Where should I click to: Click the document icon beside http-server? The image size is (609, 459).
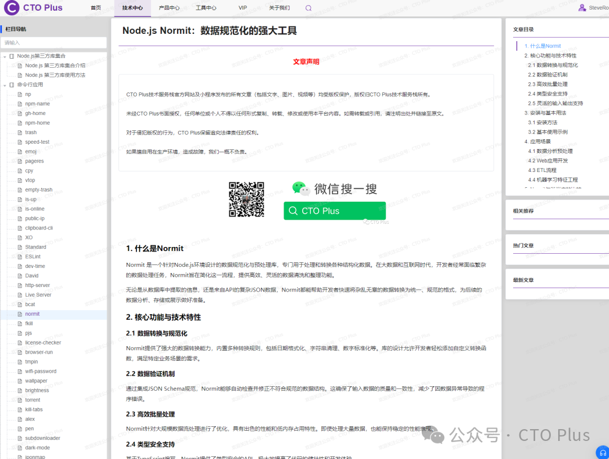tap(20, 285)
